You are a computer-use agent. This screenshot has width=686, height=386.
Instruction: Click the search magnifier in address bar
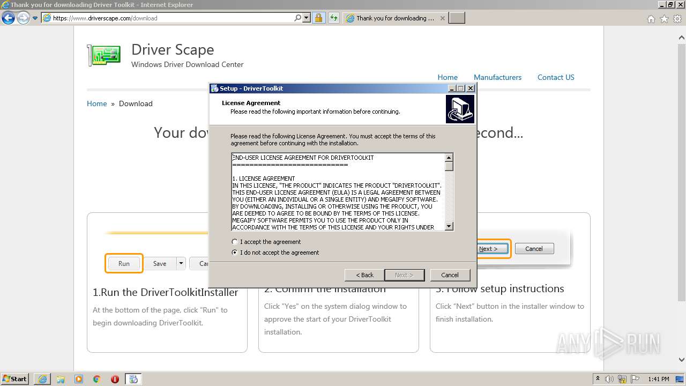coord(297,18)
